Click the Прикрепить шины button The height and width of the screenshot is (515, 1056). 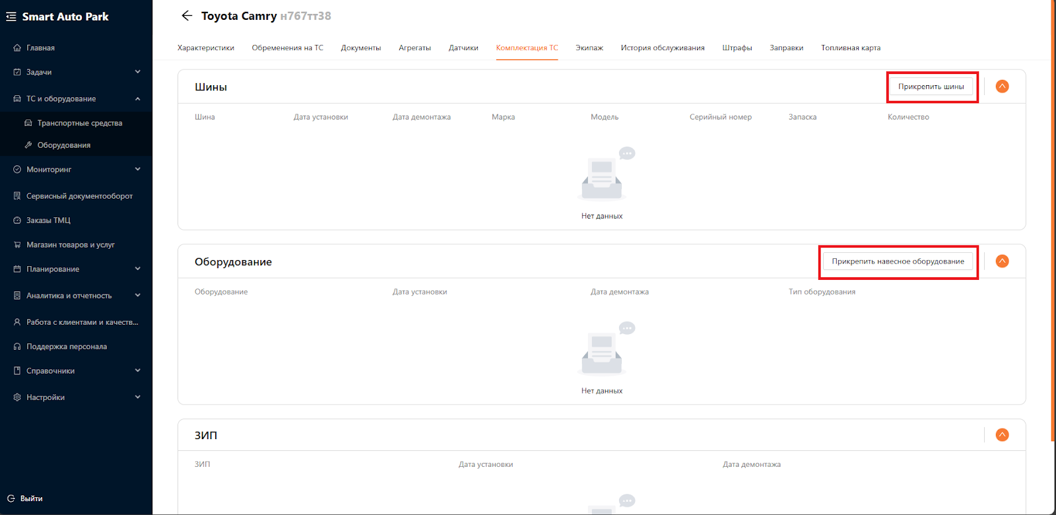pyautogui.click(x=931, y=86)
